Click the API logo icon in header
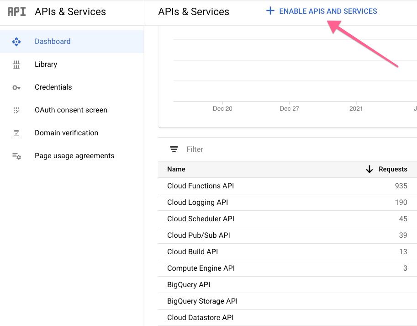 pos(17,11)
